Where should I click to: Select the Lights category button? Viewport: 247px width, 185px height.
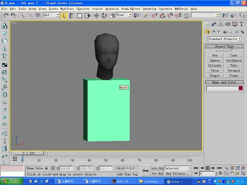point(219,32)
